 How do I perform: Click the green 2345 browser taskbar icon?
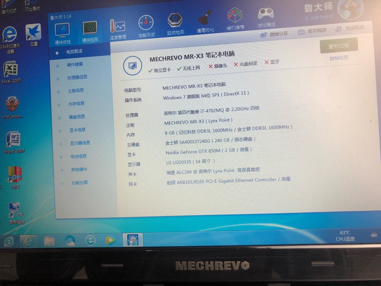[x=9, y=242]
